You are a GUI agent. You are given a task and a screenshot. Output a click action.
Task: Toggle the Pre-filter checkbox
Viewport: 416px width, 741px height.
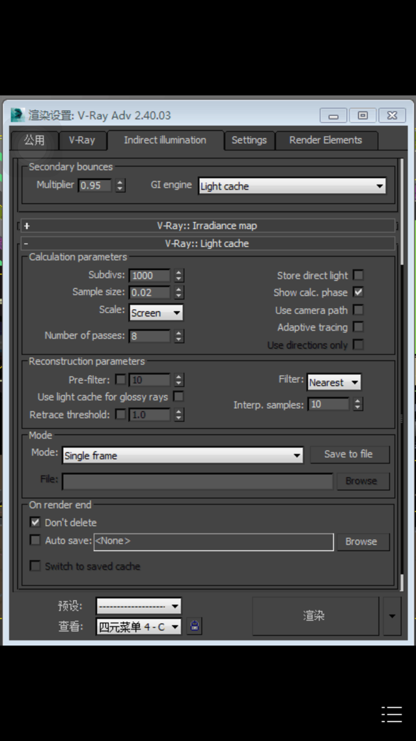pos(120,380)
